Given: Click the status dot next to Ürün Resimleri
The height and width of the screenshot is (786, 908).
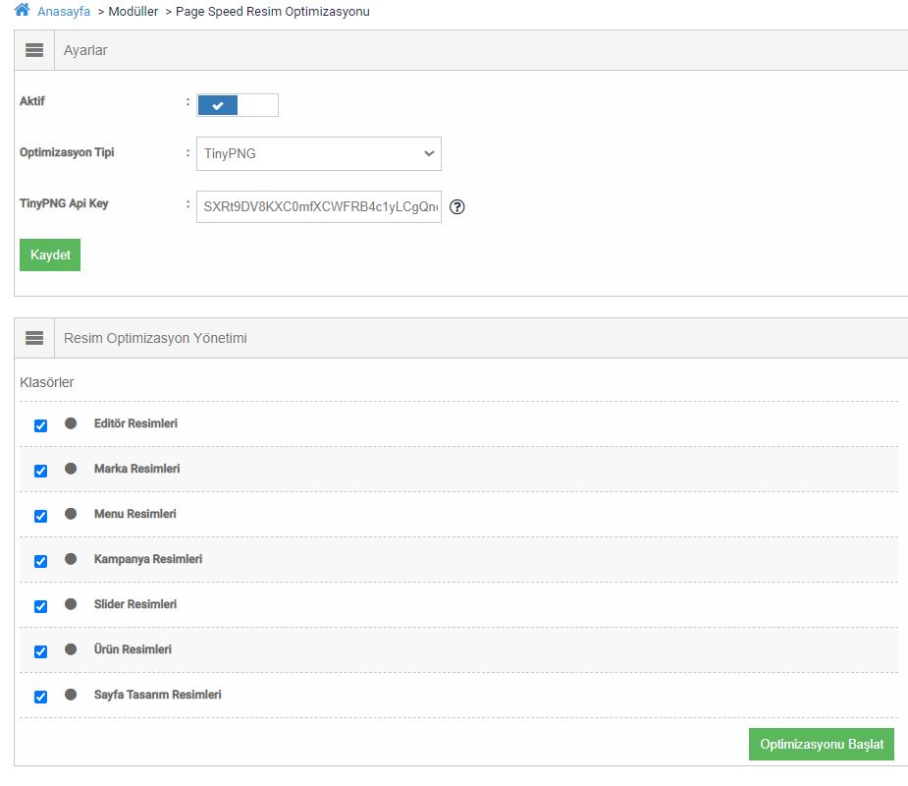Looking at the screenshot, I should 71,649.
